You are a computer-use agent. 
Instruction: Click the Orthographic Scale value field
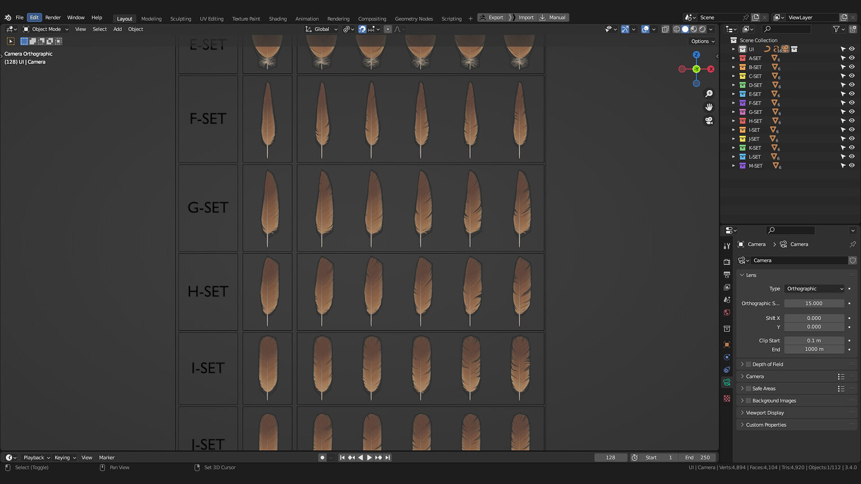(x=814, y=303)
